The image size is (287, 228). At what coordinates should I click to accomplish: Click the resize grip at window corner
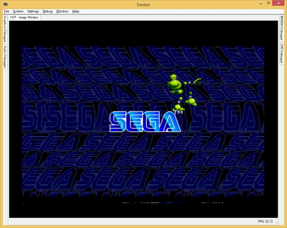pos(276,222)
